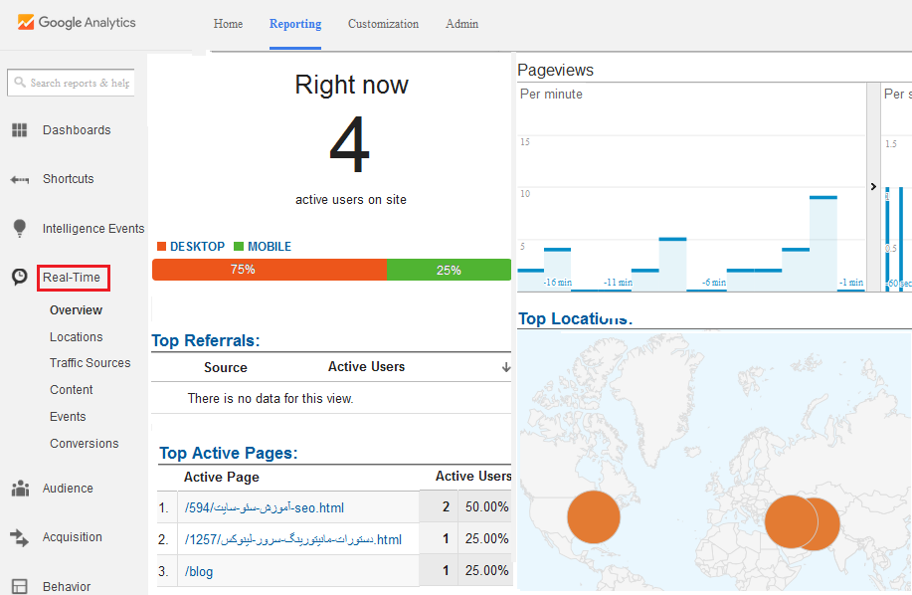Switch to the Admin tab
Screen dimensions: 912x595
click(x=461, y=24)
